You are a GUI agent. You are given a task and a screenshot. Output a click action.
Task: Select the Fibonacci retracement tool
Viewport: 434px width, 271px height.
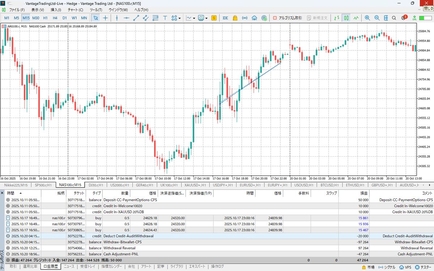click(x=156, y=18)
